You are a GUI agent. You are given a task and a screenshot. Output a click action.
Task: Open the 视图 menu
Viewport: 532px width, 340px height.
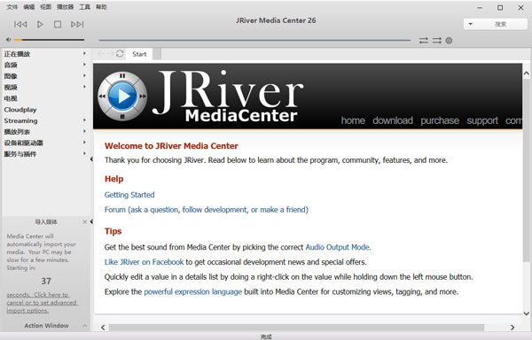(x=46, y=7)
